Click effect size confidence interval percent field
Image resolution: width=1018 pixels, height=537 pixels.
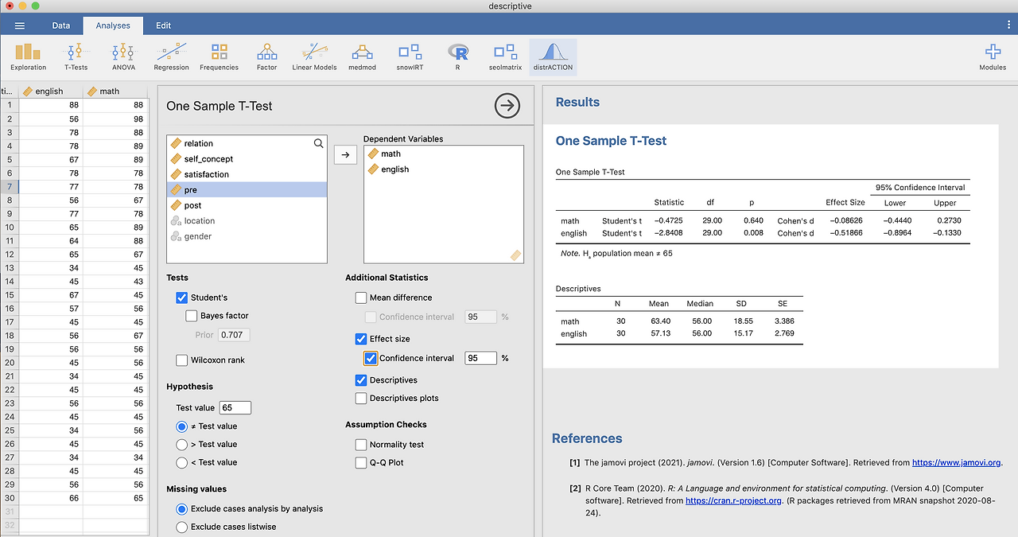[x=480, y=358]
